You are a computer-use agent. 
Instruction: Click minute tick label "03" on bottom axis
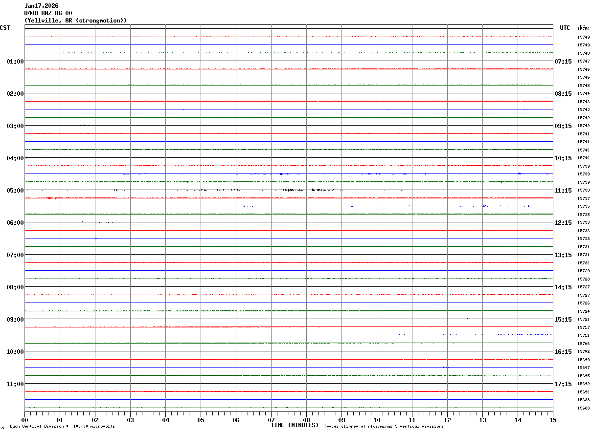click(x=131, y=420)
